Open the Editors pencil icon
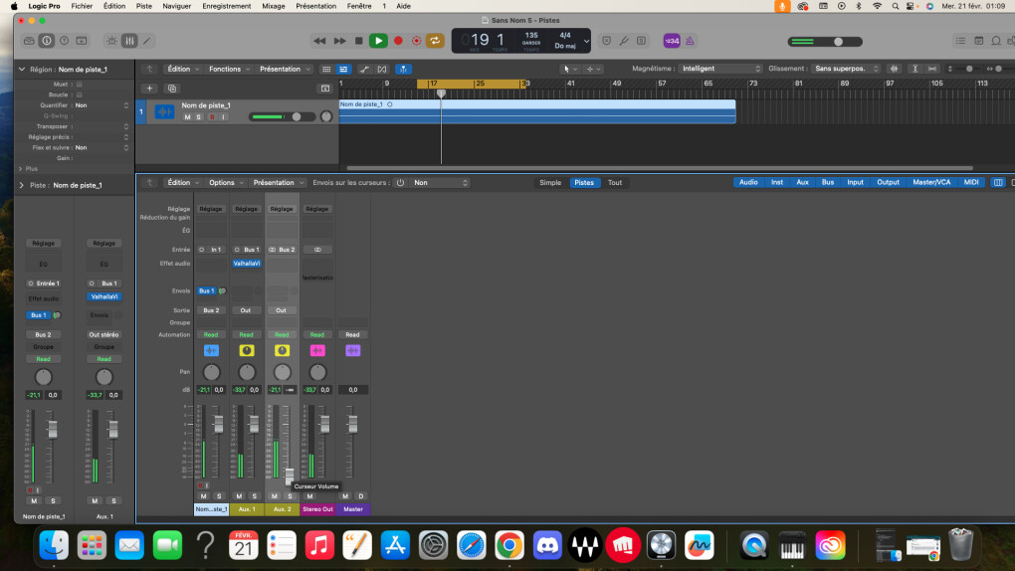Image resolution: width=1015 pixels, height=571 pixels. tap(147, 41)
